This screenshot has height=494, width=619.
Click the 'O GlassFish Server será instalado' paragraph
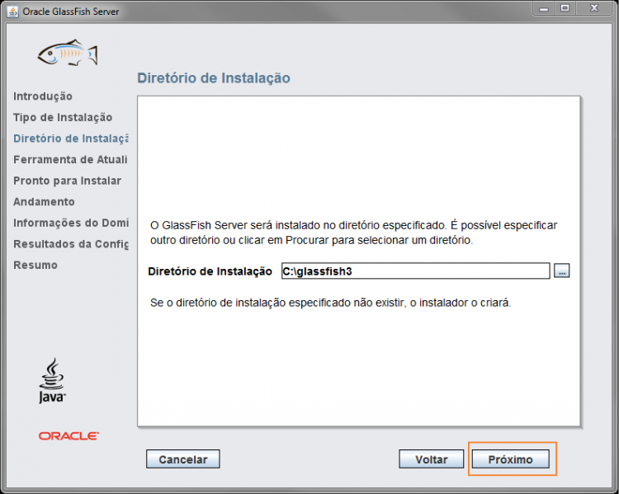pos(353,233)
